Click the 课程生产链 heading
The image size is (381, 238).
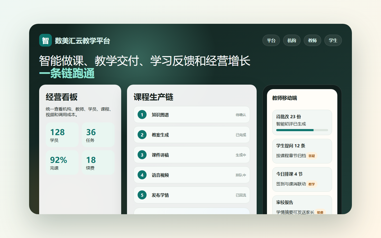pyautogui.click(x=153, y=97)
